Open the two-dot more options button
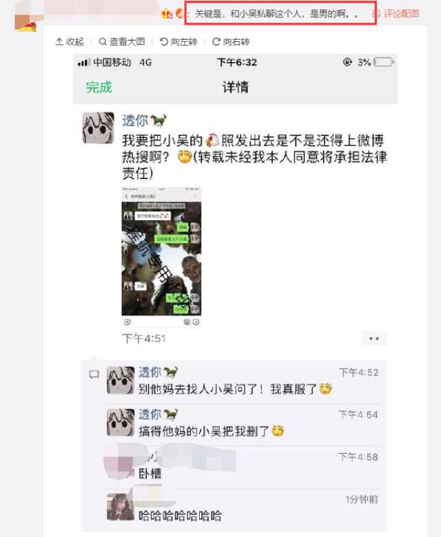Image resolution: width=441 pixels, height=537 pixels. pyautogui.click(x=374, y=339)
